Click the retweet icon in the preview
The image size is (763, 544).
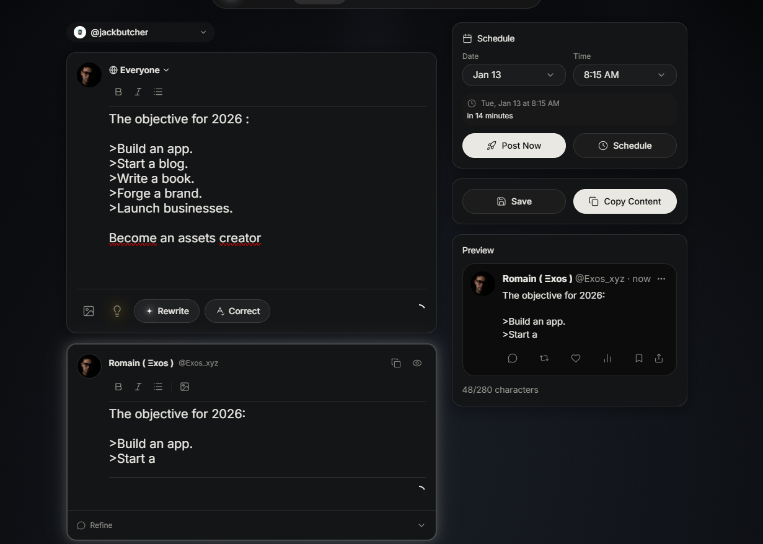[x=544, y=358]
